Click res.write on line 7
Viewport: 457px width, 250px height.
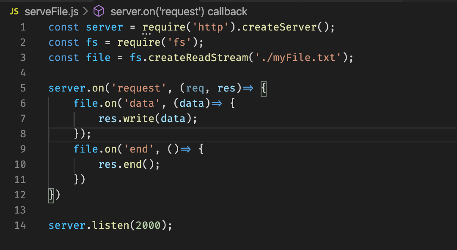pyautogui.click(x=126, y=119)
